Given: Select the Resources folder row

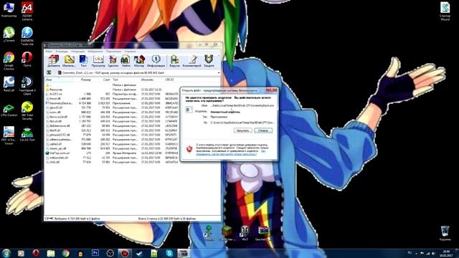Looking at the screenshot, I should pos(112,90).
